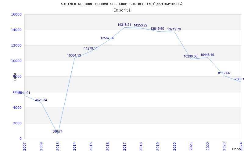Click the 2020 x-axis year label
The image size is (244, 152).
174,146
